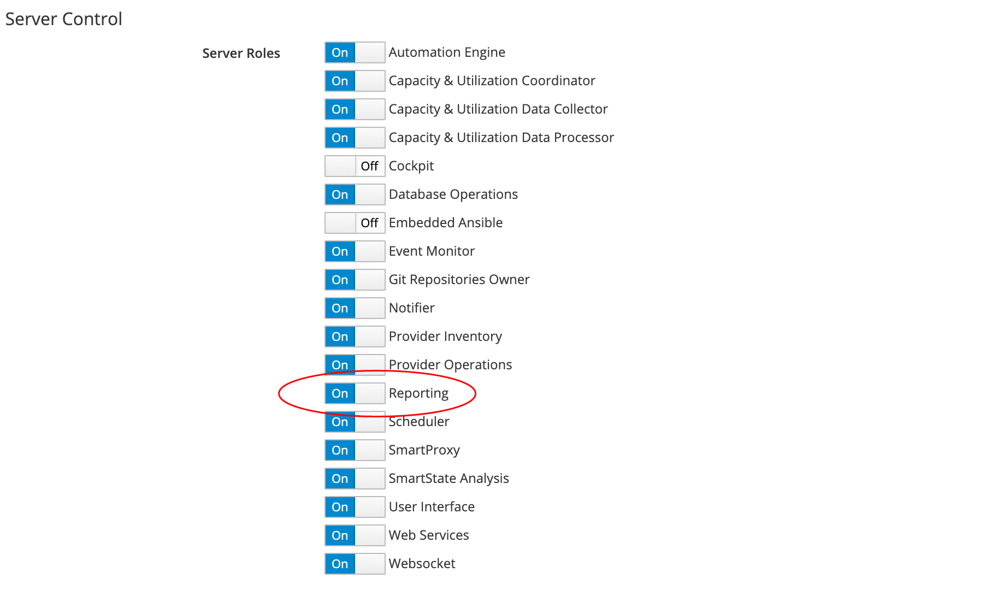Disable the Database Operations role

pyautogui.click(x=355, y=194)
